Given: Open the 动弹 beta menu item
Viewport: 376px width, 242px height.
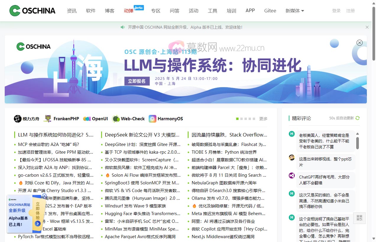Looking at the screenshot, I should [x=129, y=11].
